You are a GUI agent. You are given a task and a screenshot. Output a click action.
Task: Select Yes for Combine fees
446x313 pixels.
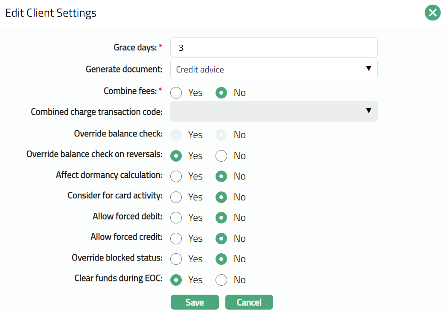pos(176,93)
